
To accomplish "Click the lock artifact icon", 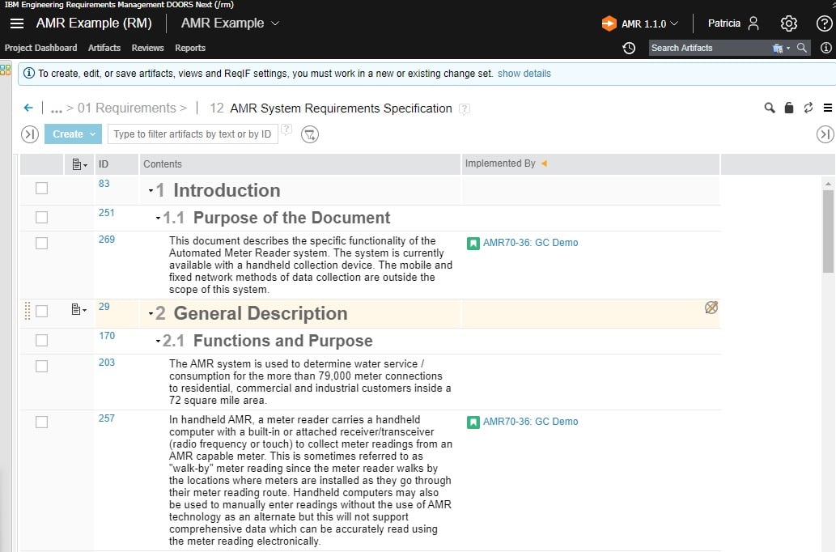I will [x=788, y=108].
